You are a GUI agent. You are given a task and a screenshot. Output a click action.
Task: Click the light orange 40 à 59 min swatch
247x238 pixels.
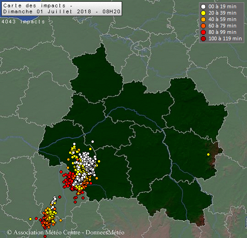click(x=204, y=20)
